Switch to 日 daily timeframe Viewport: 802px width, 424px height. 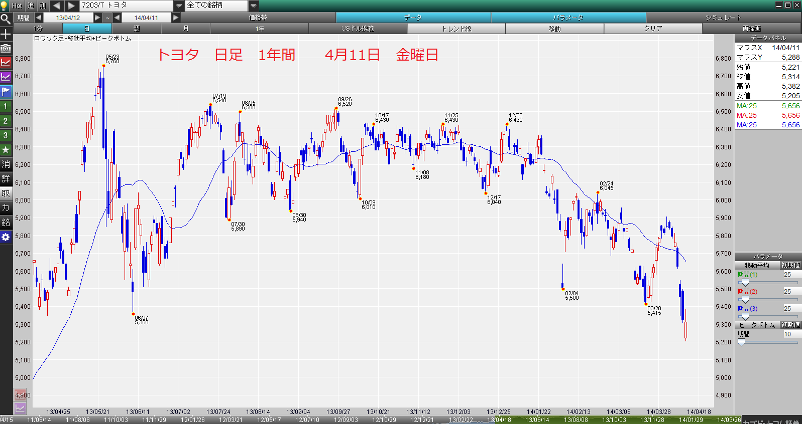coord(87,29)
